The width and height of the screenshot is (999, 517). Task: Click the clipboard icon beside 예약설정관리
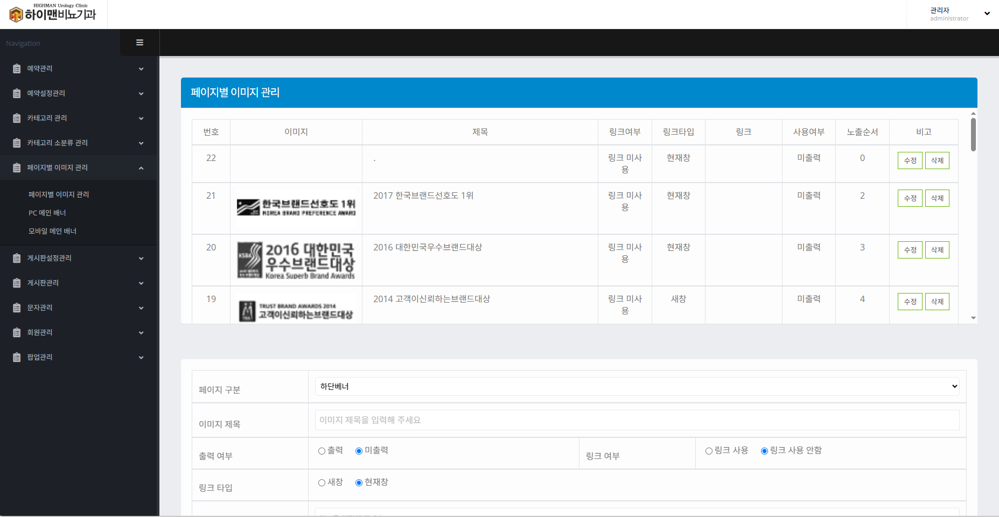pos(17,93)
